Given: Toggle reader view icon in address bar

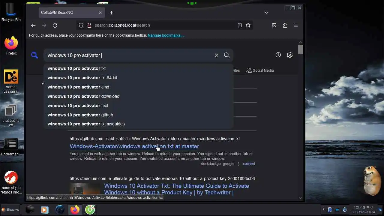Looking at the screenshot, I should pos(240,25).
